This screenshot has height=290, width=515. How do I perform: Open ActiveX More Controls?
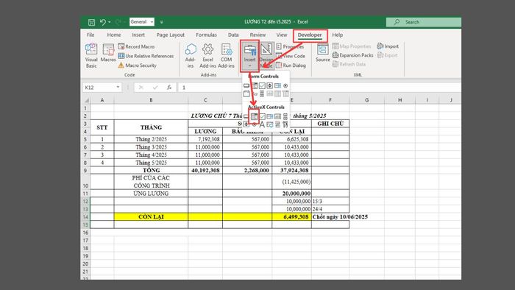(x=285, y=124)
